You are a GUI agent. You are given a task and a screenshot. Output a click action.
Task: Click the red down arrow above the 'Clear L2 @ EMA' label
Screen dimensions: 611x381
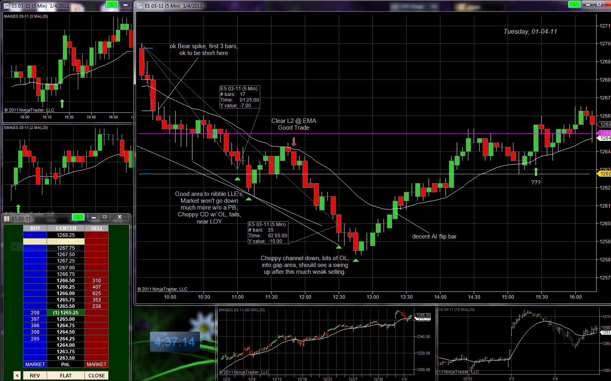(294, 141)
